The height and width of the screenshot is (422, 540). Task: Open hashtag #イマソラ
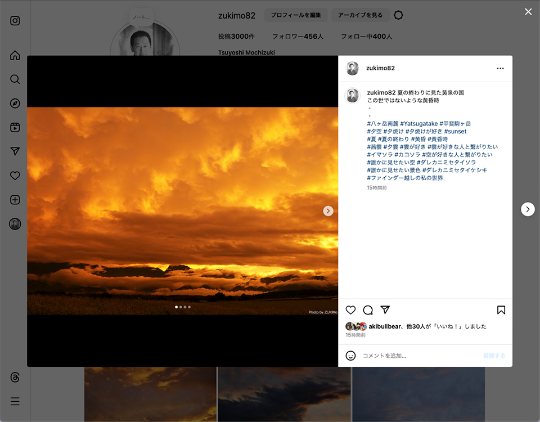point(380,155)
